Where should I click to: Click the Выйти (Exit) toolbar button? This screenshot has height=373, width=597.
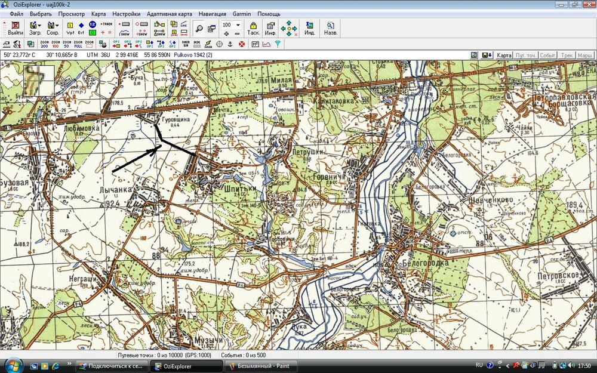click(x=14, y=28)
